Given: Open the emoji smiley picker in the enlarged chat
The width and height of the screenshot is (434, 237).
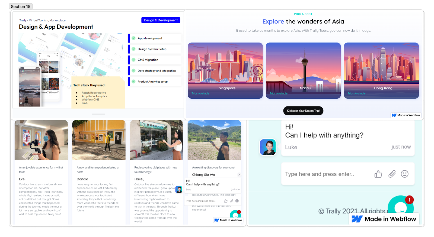Looking at the screenshot, I should tap(404, 174).
